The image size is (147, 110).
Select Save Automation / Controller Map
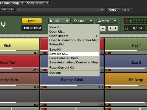pos(74,62)
